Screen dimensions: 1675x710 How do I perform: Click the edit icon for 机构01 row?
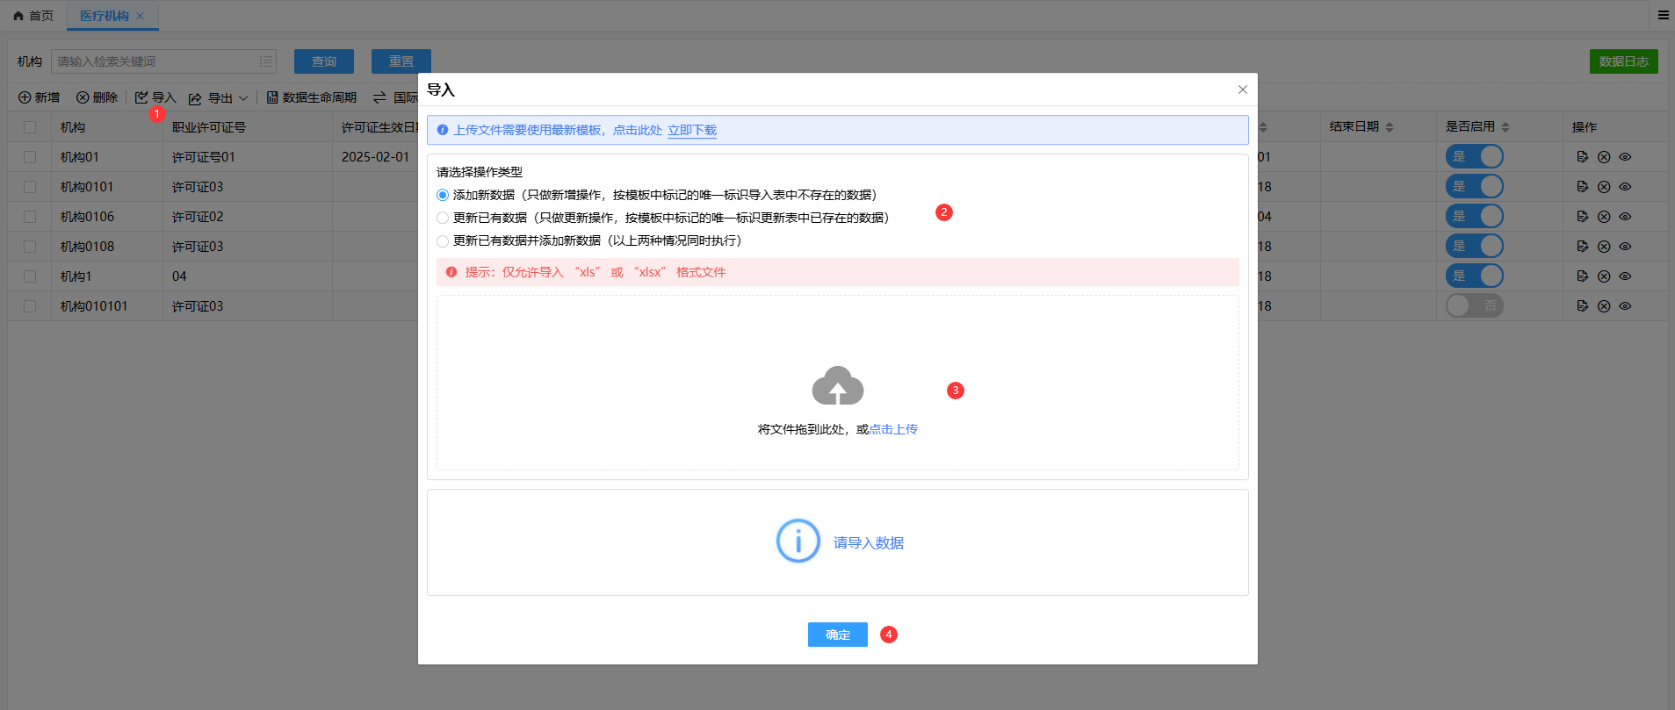(x=1582, y=157)
